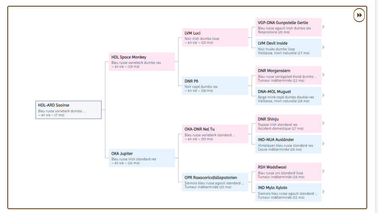Viewport: 378px width, 213px height.
Task: Click the IND Mylo Xyloto name link
Action: [x=272, y=188]
